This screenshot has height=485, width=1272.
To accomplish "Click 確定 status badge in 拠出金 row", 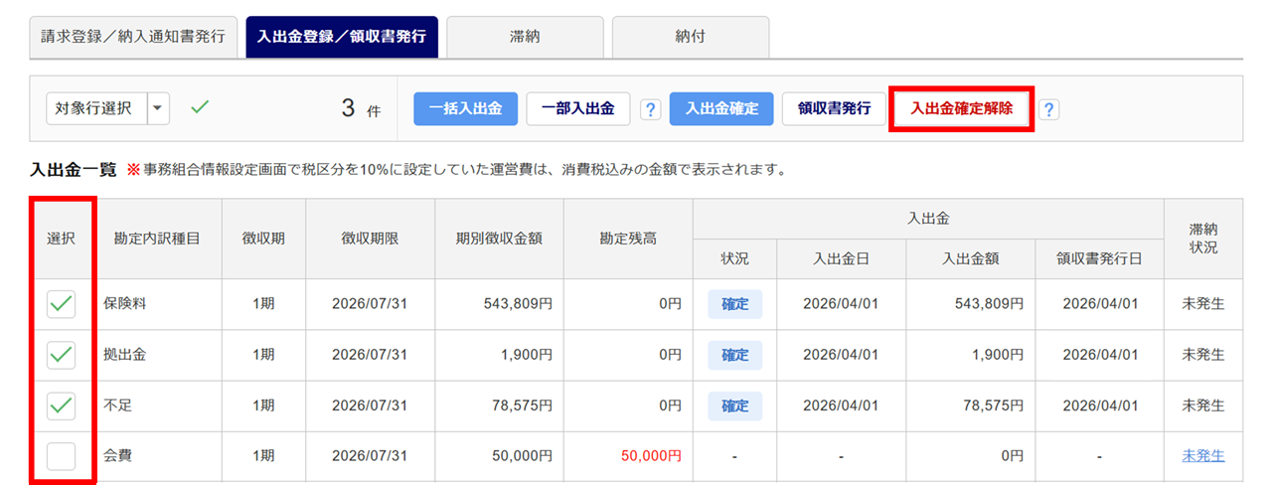I will pyautogui.click(x=734, y=355).
